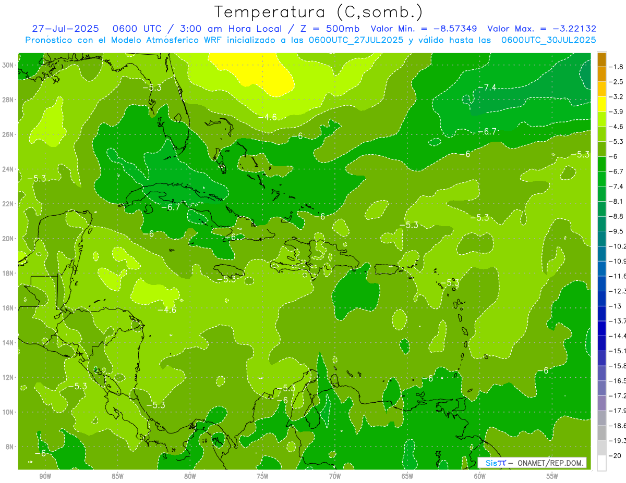Click the 65W longitude axis label
The height and width of the screenshot is (483, 626).
tap(407, 476)
